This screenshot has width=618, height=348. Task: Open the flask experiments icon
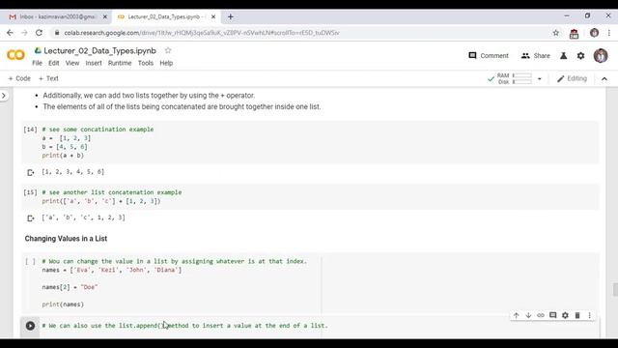(564, 56)
